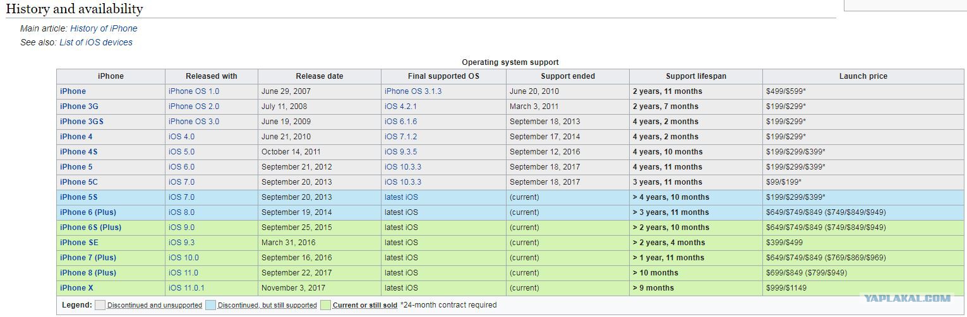Click the Current or still sold legend label
The image size is (967, 317).
pyautogui.click(x=365, y=305)
